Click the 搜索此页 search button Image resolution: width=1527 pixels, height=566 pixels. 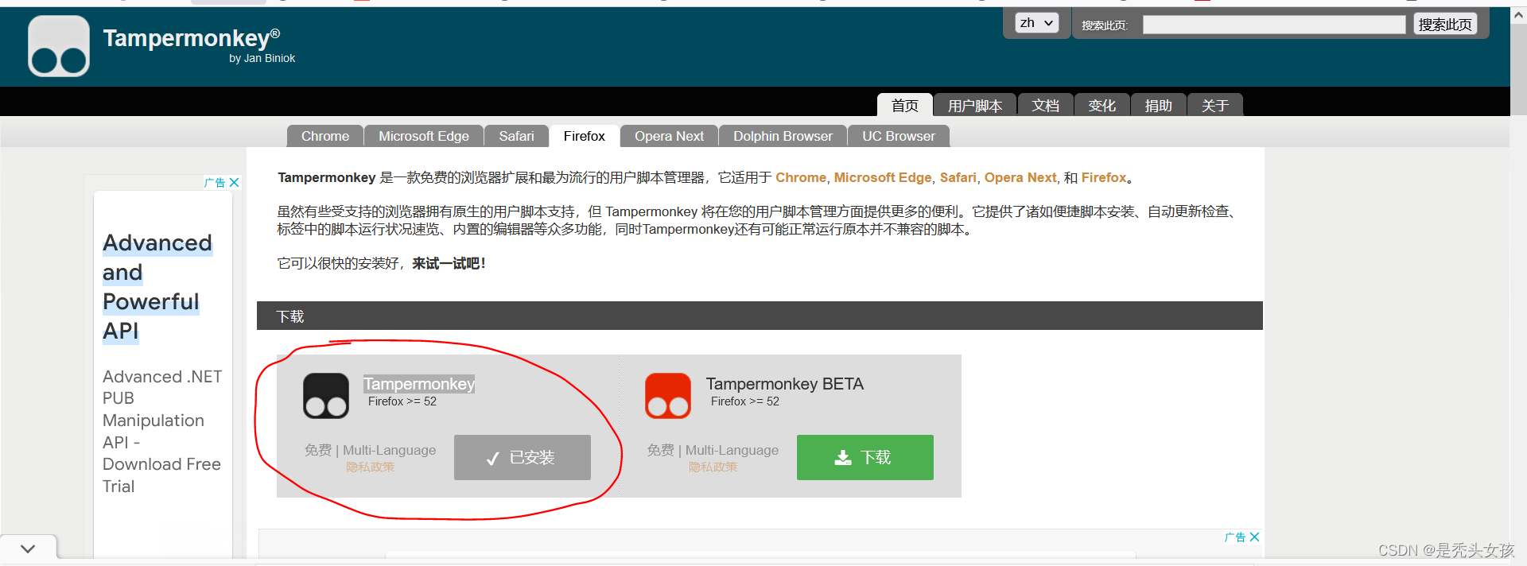pos(1445,25)
